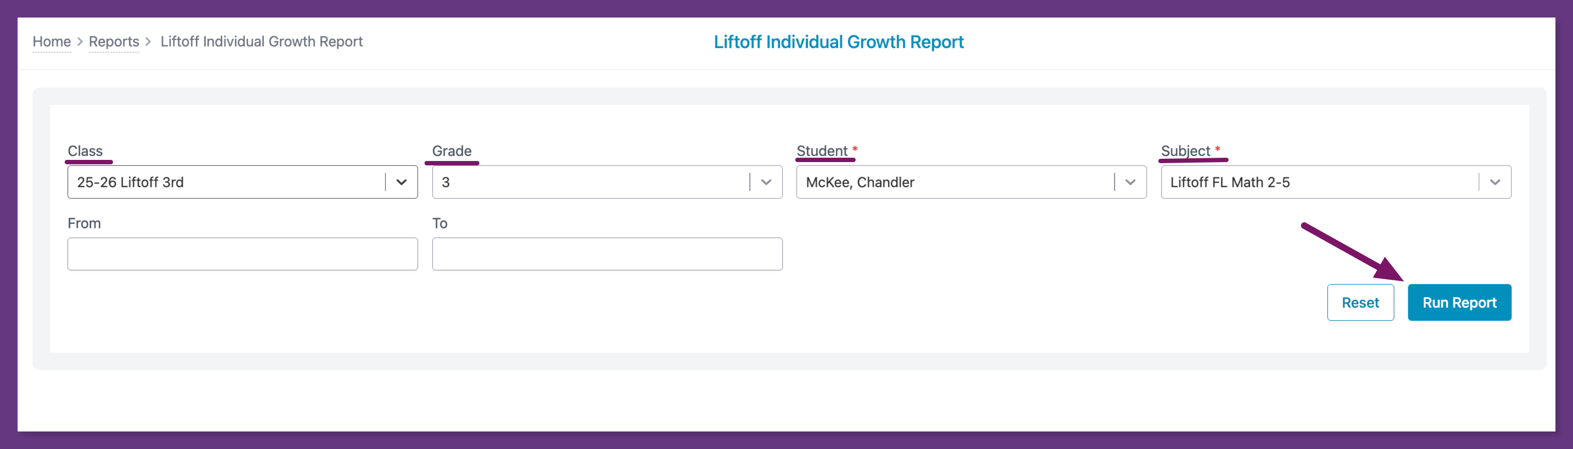Click the Student dropdown chevron arrow

pyautogui.click(x=1130, y=182)
